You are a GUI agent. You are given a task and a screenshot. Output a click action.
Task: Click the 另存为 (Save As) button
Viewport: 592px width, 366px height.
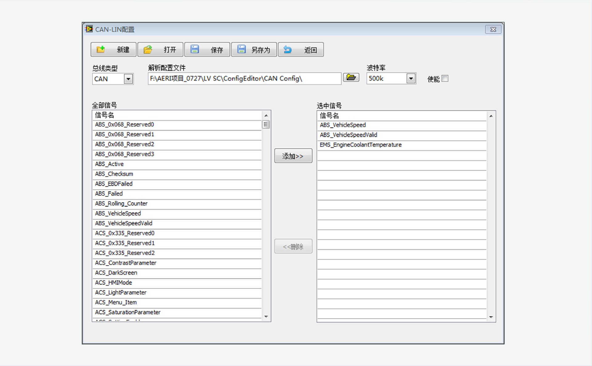tap(254, 50)
